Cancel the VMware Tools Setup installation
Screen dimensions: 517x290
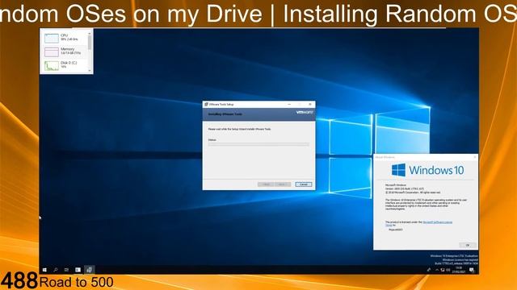tap(304, 184)
